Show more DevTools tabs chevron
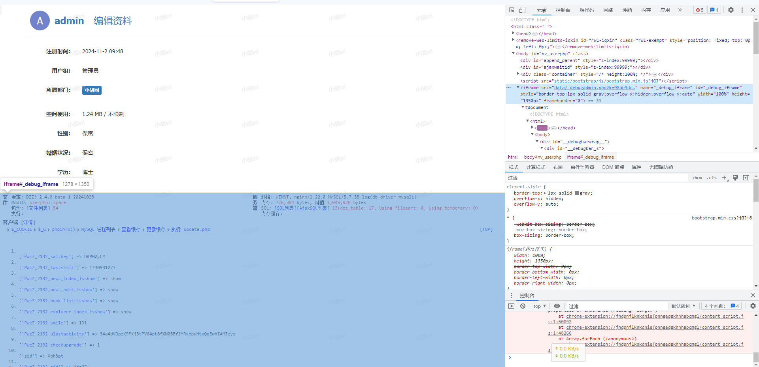This screenshot has width=759, height=367. pos(680,10)
